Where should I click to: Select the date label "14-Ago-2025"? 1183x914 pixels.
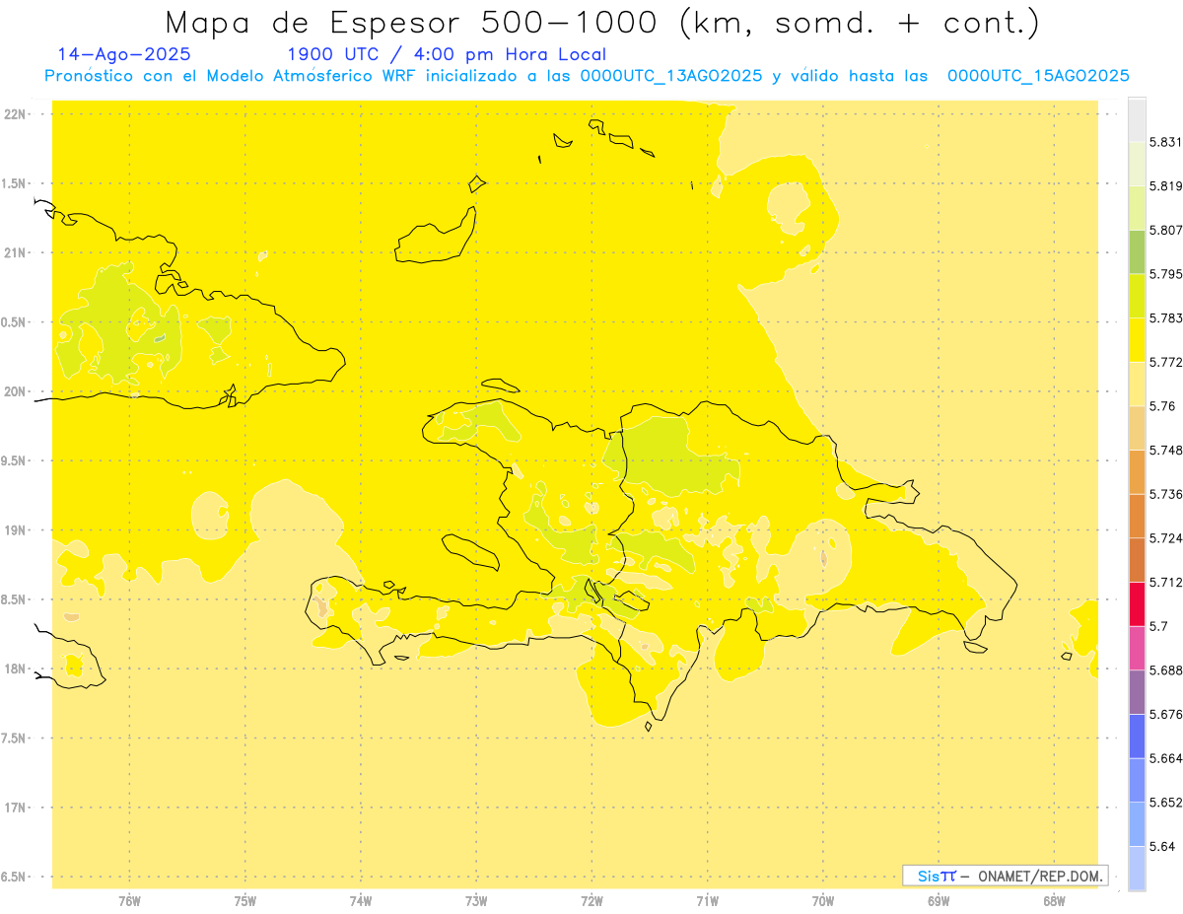coord(124,54)
